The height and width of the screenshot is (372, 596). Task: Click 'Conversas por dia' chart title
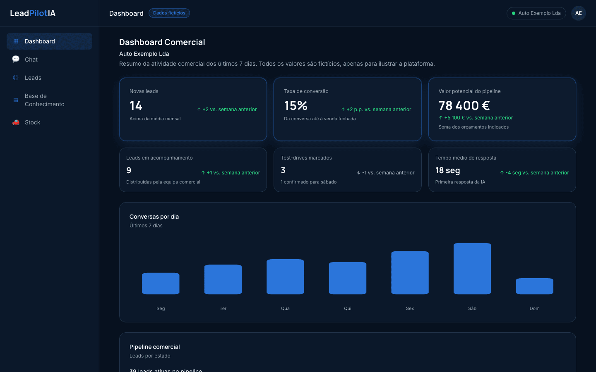click(154, 217)
